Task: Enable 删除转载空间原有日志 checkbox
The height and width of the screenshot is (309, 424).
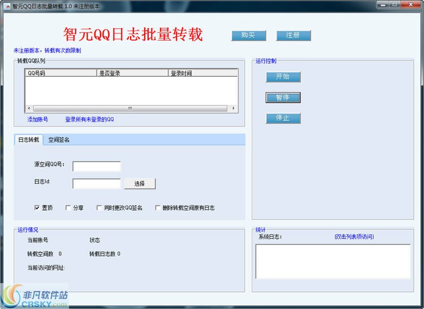Action: tap(158, 208)
